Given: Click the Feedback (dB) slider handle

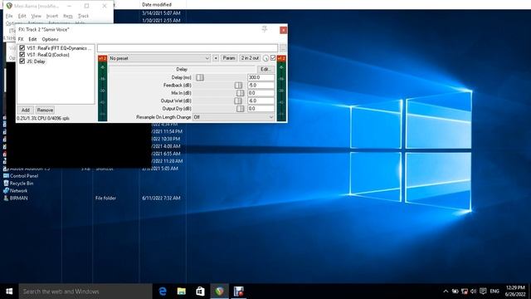Looking at the screenshot, I should [238, 85].
